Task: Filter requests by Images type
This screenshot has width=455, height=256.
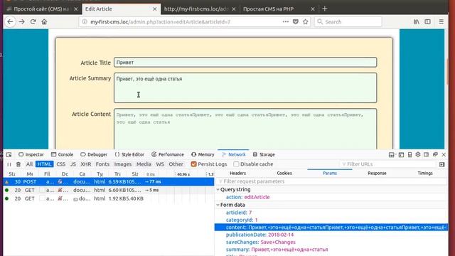Action: [x=123, y=164]
